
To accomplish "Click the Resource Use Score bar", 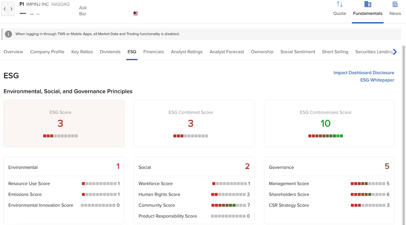I will tap(99, 184).
